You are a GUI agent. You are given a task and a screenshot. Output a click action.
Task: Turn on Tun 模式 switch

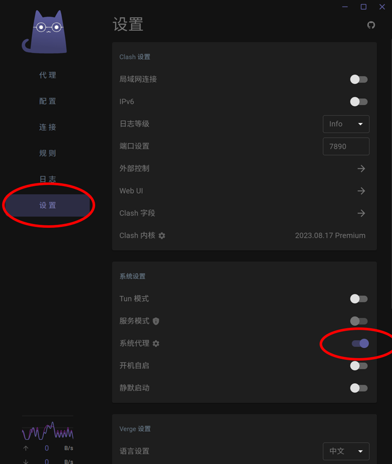359,298
